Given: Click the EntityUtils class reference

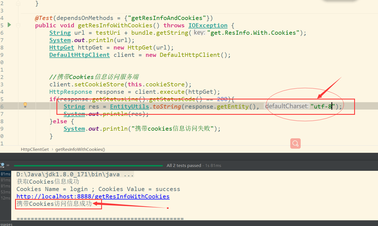Looking at the screenshot, I should pyautogui.click(x=129, y=107).
